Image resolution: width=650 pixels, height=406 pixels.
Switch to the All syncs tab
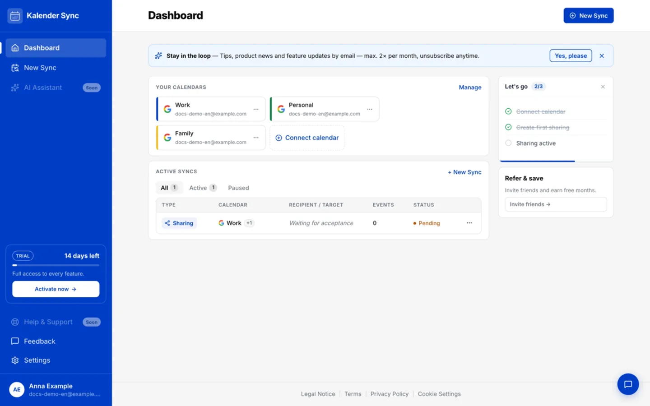coord(169,188)
